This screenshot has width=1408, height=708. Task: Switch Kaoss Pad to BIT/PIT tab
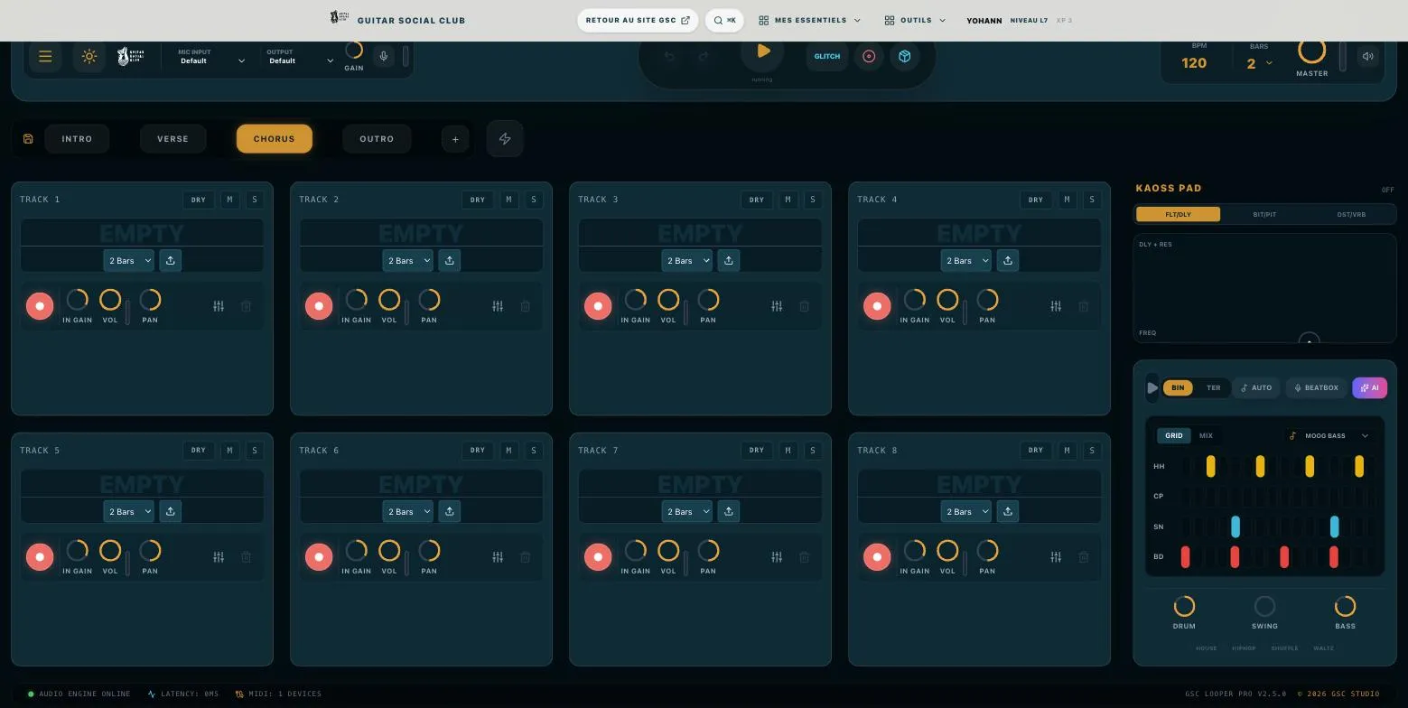pos(1264,215)
